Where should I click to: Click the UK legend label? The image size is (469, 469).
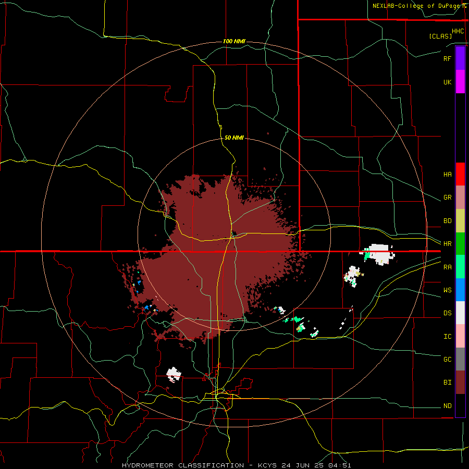pos(447,82)
